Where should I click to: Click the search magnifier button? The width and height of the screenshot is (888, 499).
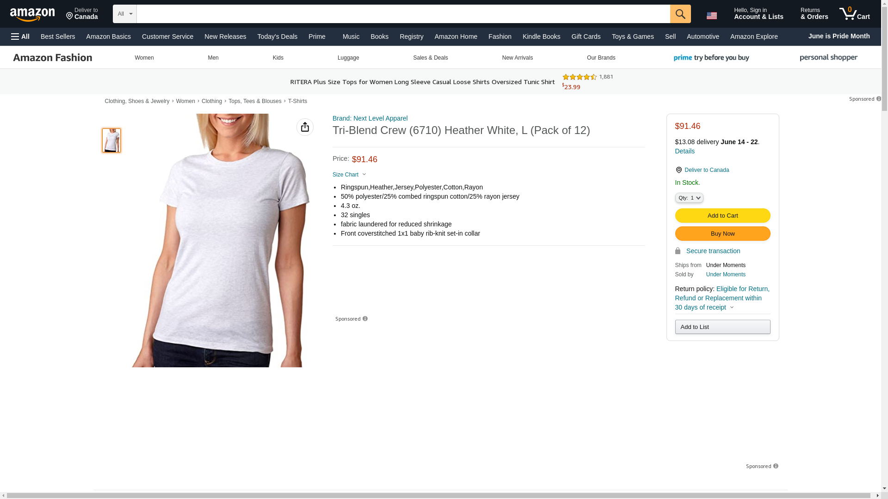coord(680,14)
